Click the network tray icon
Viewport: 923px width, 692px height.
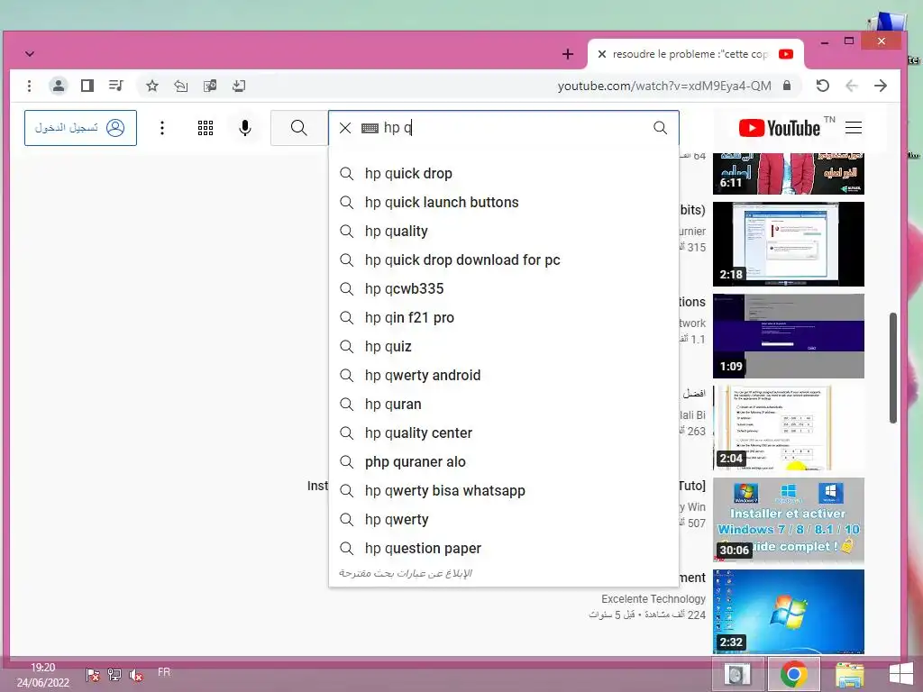[x=114, y=676]
